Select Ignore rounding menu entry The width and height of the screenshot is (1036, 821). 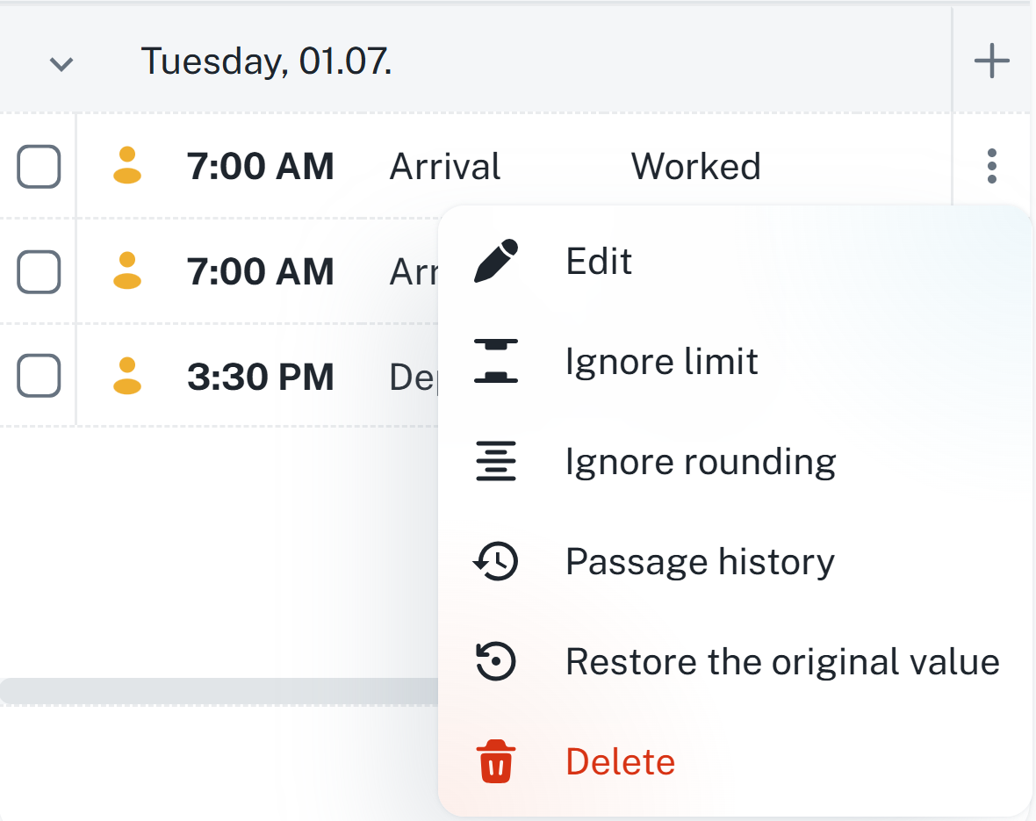[700, 461]
